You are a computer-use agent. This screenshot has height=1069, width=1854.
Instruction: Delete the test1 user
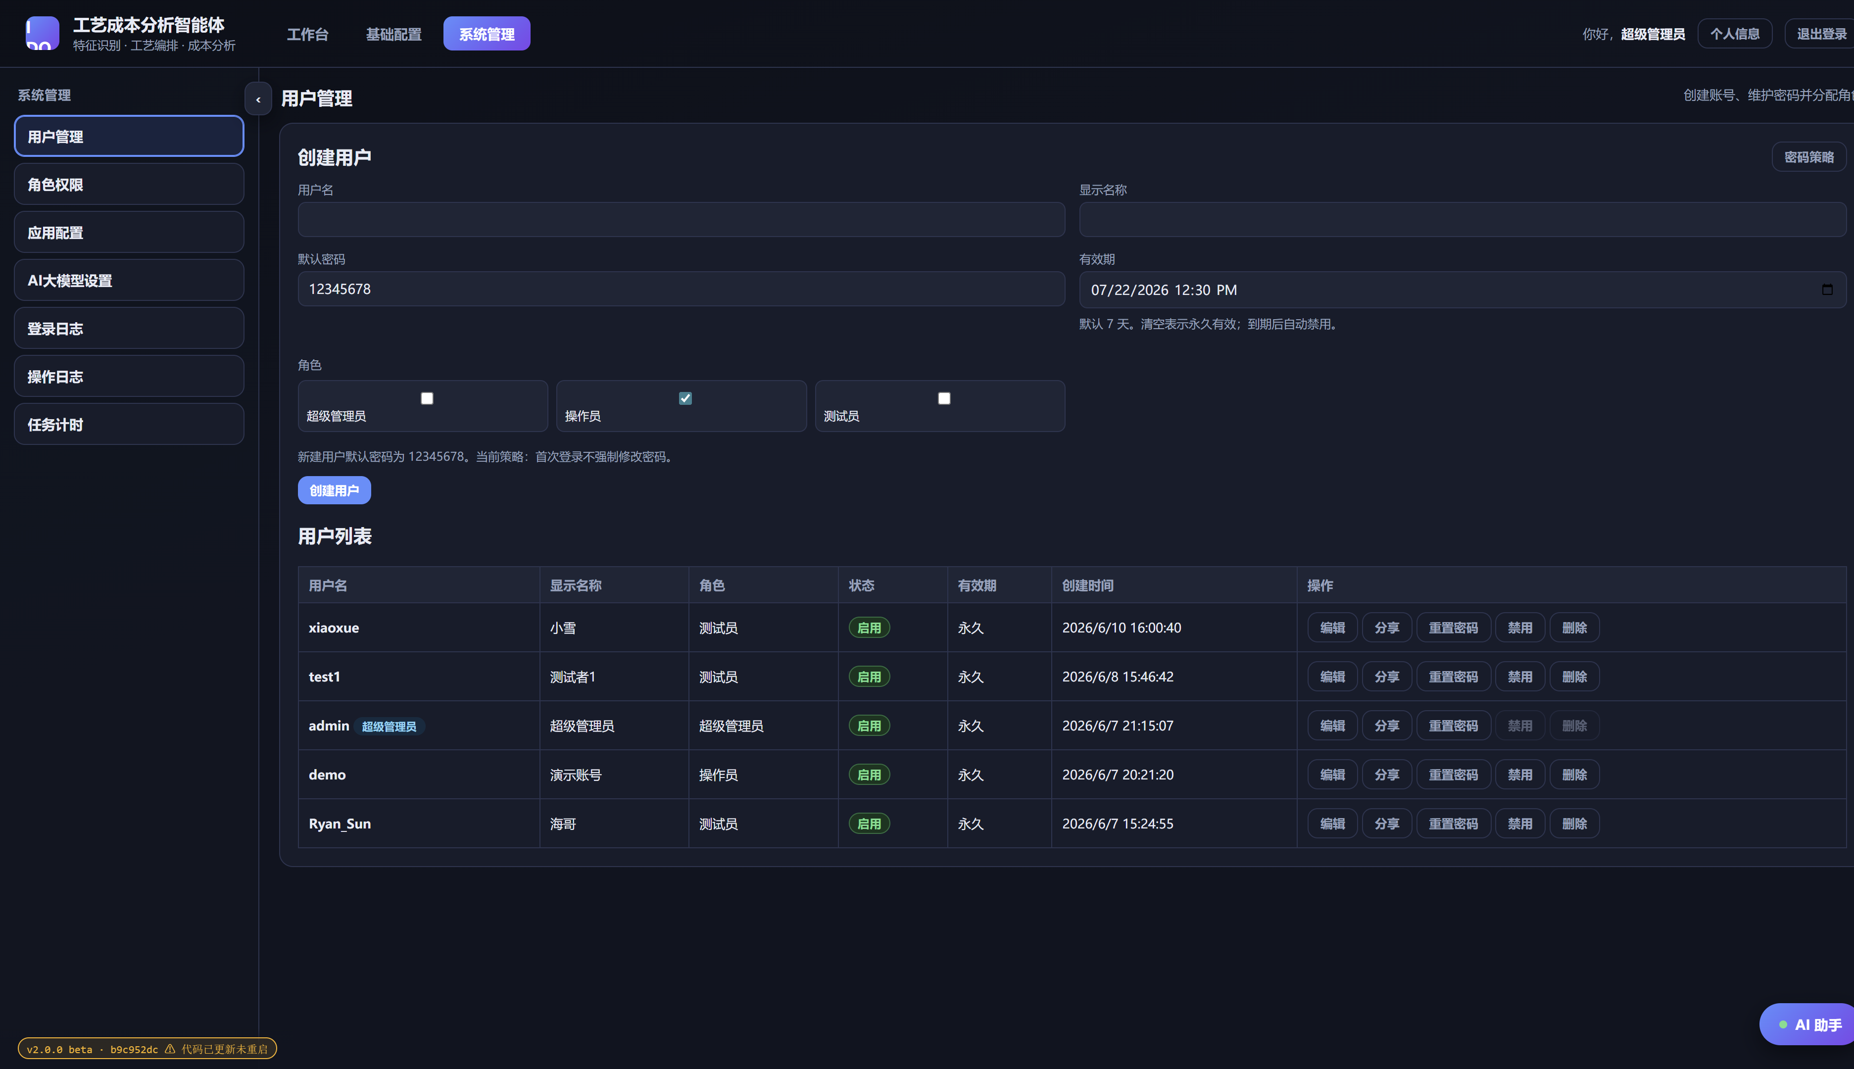coord(1574,677)
